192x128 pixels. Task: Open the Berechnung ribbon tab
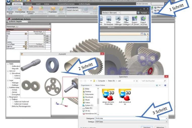(x=17, y=4)
